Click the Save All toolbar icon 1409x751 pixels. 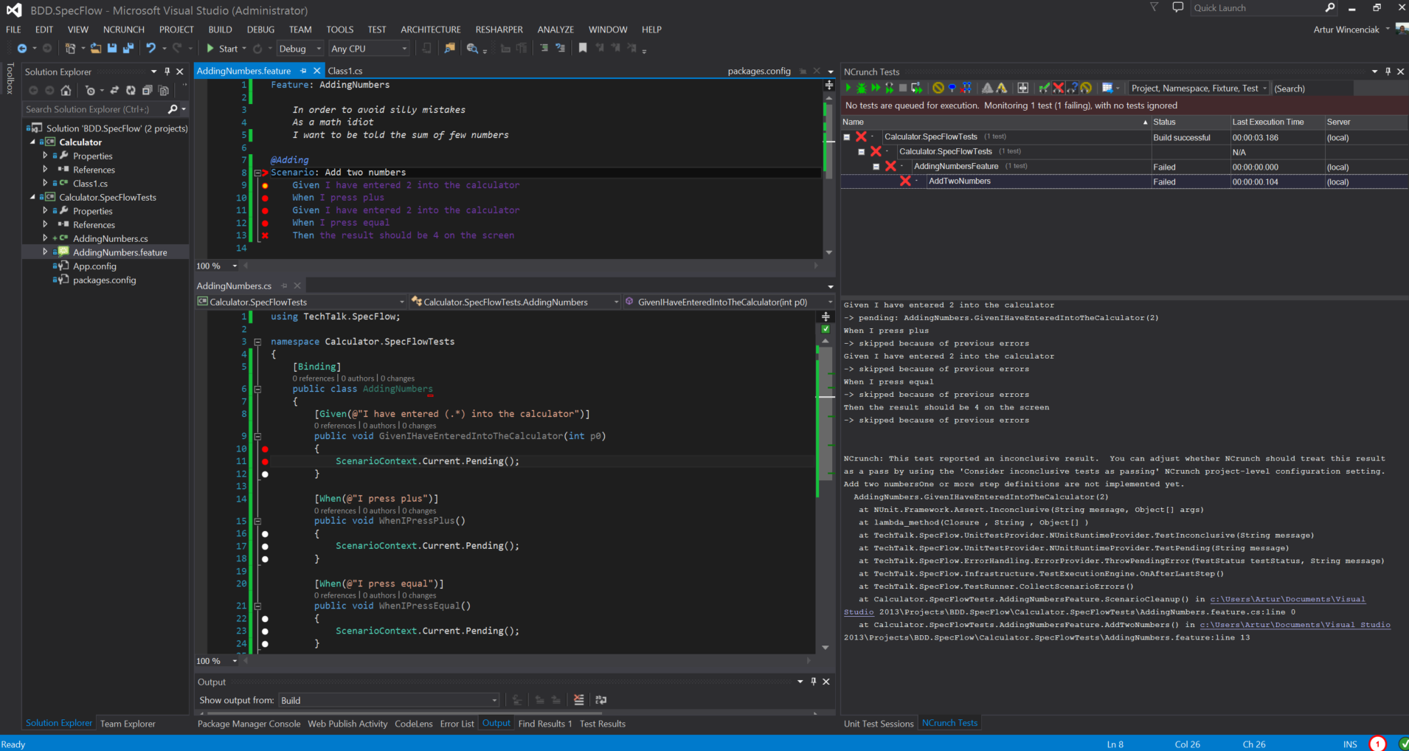[128, 49]
